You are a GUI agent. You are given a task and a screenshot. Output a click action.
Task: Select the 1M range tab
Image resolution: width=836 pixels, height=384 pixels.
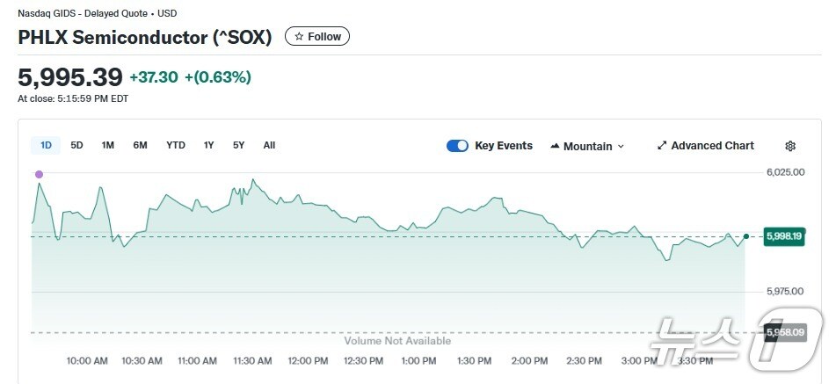[x=107, y=145]
